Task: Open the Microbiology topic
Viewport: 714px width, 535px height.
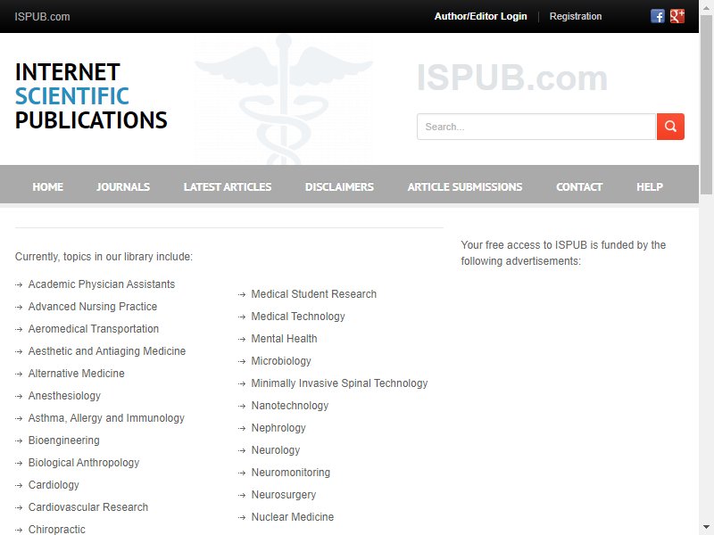Action: 281,361
